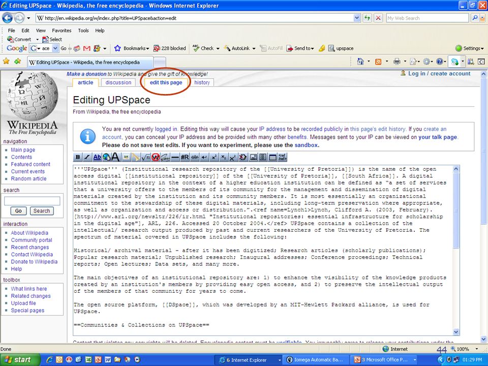
Task: Click the Search button in the Wikipedia sidebar
Action: pos(42,210)
